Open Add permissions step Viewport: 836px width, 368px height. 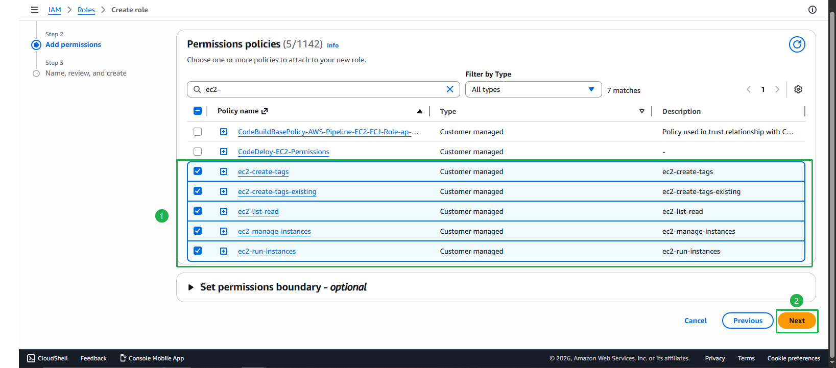(x=73, y=45)
